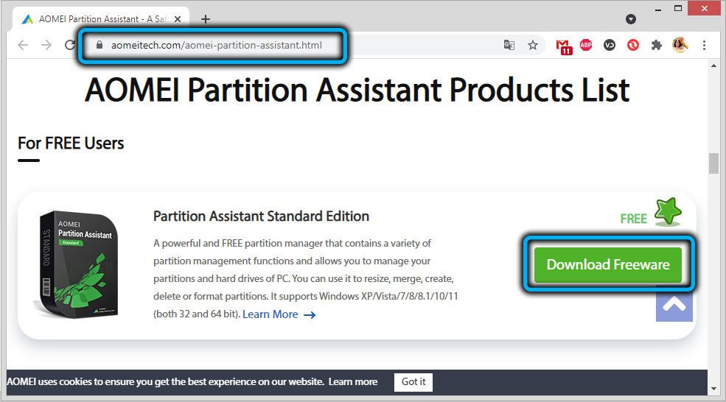This screenshot has width=726, height=402.
Task: Reload the page with the refresh icon
Action: (x=70, y=45)
